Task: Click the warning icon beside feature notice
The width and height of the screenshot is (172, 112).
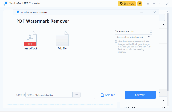Action: click(x=116, y=42)
